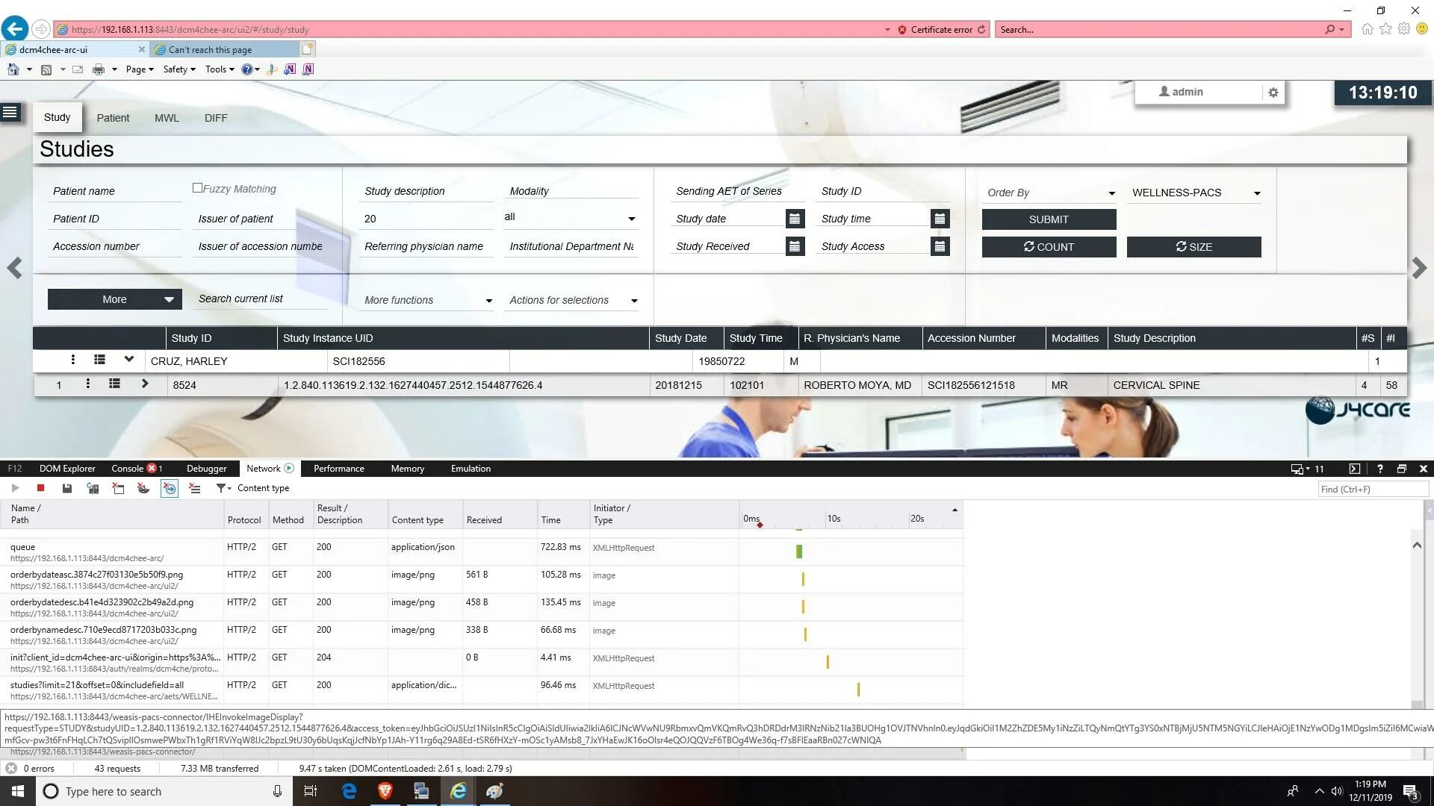Image resolution: width=1434 pixels, height=806 pixels.
Task: Collapse CRUZ, HARLEY patient row chevron
Action: click(129, 360)
